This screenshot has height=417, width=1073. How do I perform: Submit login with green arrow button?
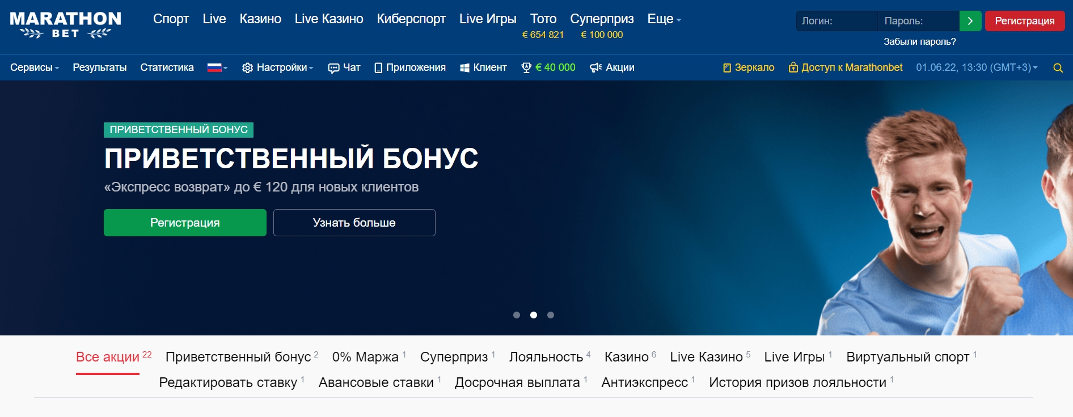pos(970,21)
